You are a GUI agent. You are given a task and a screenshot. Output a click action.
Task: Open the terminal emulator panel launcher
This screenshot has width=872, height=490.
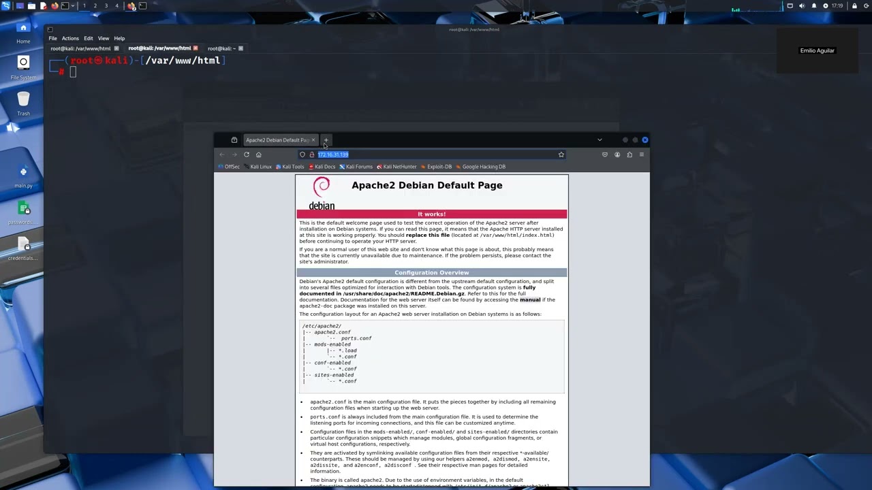tap(65, 5)
